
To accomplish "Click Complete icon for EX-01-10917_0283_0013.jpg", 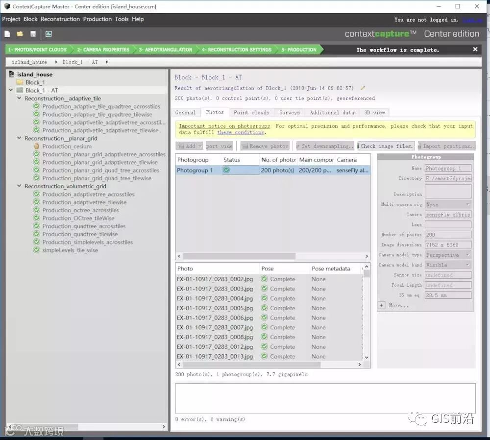I will pyautogui.click(x=265, y=356).
